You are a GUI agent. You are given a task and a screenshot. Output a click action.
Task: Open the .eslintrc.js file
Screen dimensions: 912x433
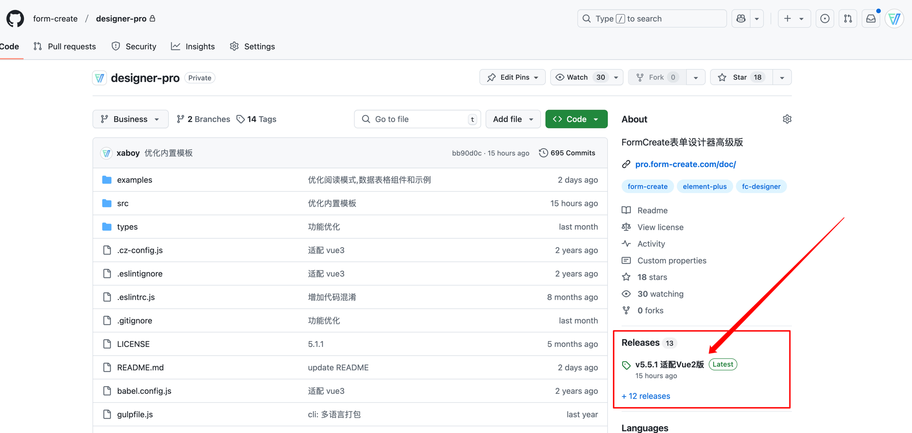coord(136,297)
